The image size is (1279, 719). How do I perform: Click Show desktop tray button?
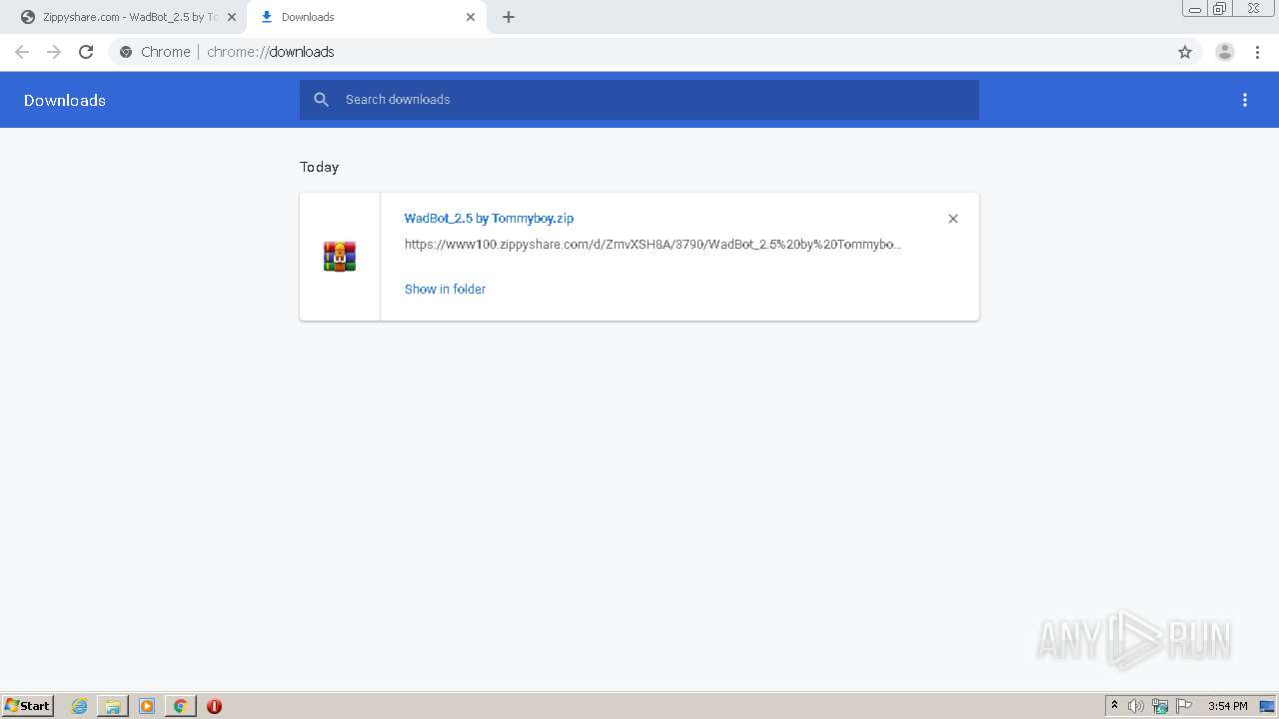[x=1267, y=706]
